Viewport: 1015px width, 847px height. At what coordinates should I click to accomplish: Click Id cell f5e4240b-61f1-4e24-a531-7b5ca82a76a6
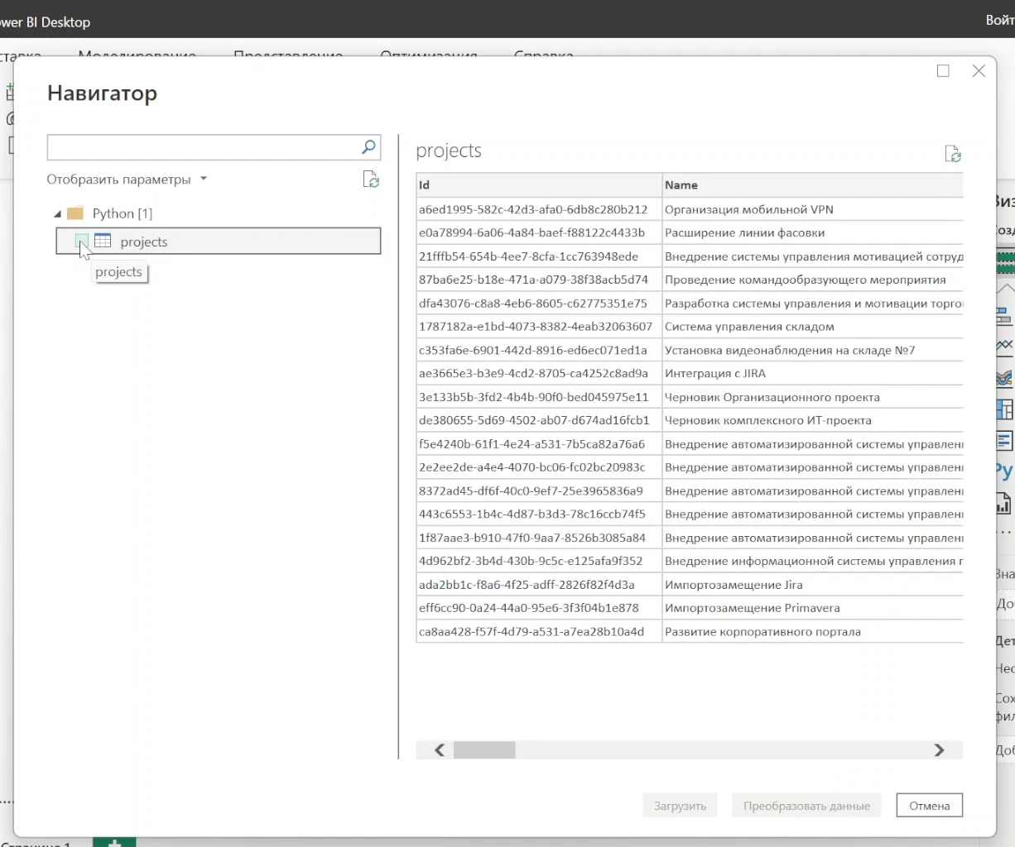coord(538,444)
